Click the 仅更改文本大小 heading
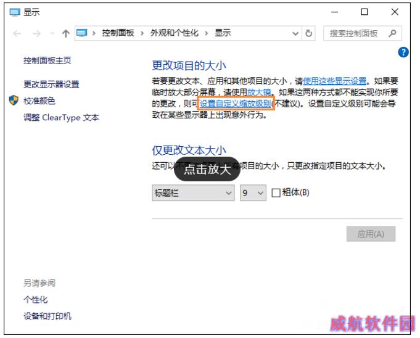Viewport: 420px width, 338px height. coord(189,150)
